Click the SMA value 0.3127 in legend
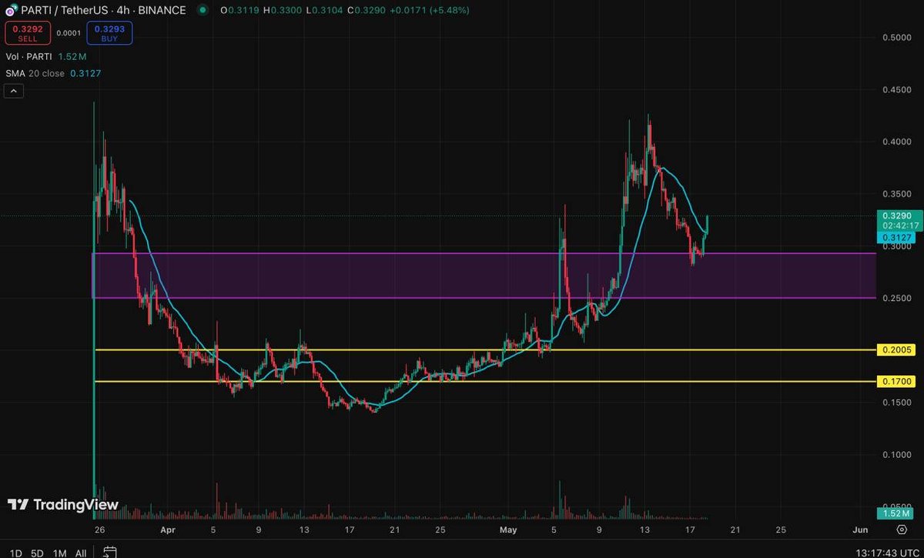The width and height of the screenshot is (924, 558). (x=84, y=73)
